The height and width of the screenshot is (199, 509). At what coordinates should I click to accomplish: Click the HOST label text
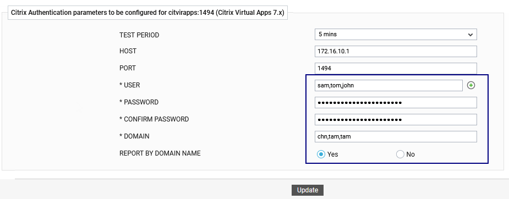coord(128,51)
